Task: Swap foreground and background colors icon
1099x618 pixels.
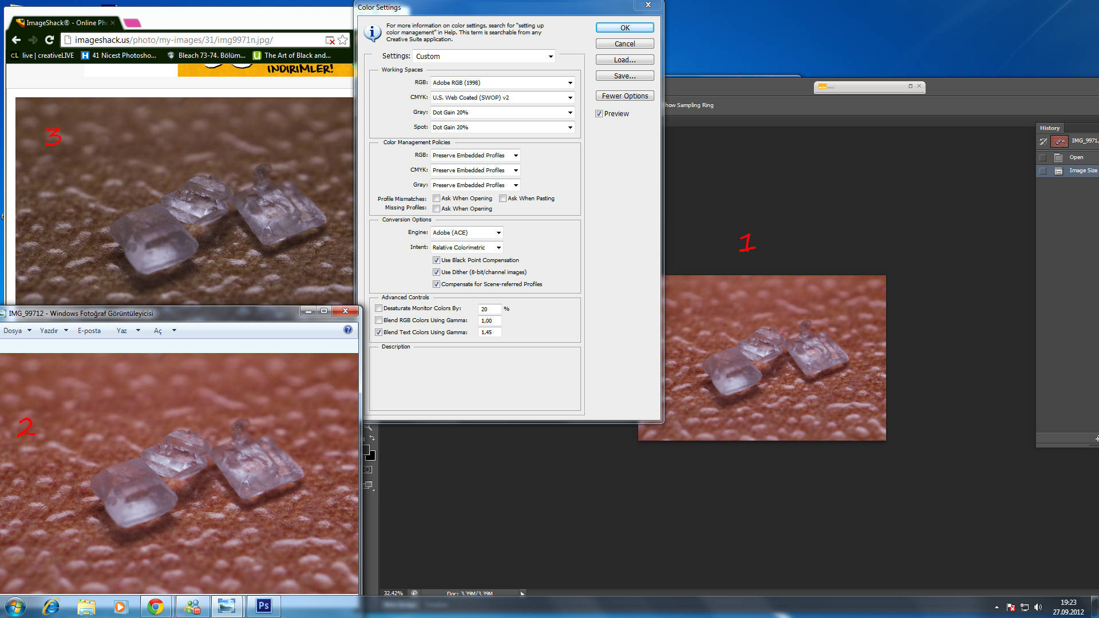Action: (372, 438)
